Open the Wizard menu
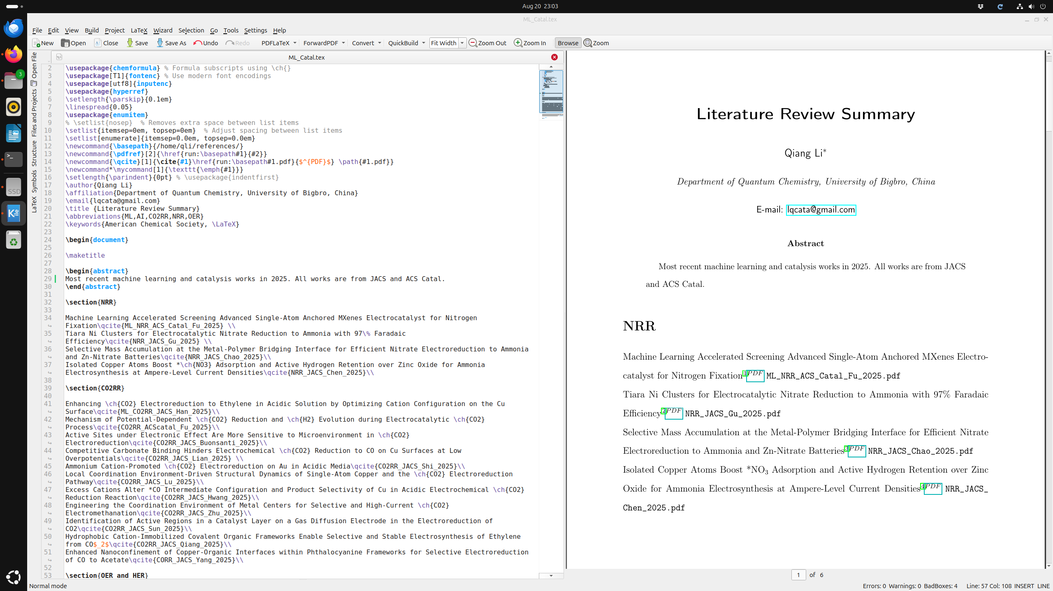 (x=162, y=30)
